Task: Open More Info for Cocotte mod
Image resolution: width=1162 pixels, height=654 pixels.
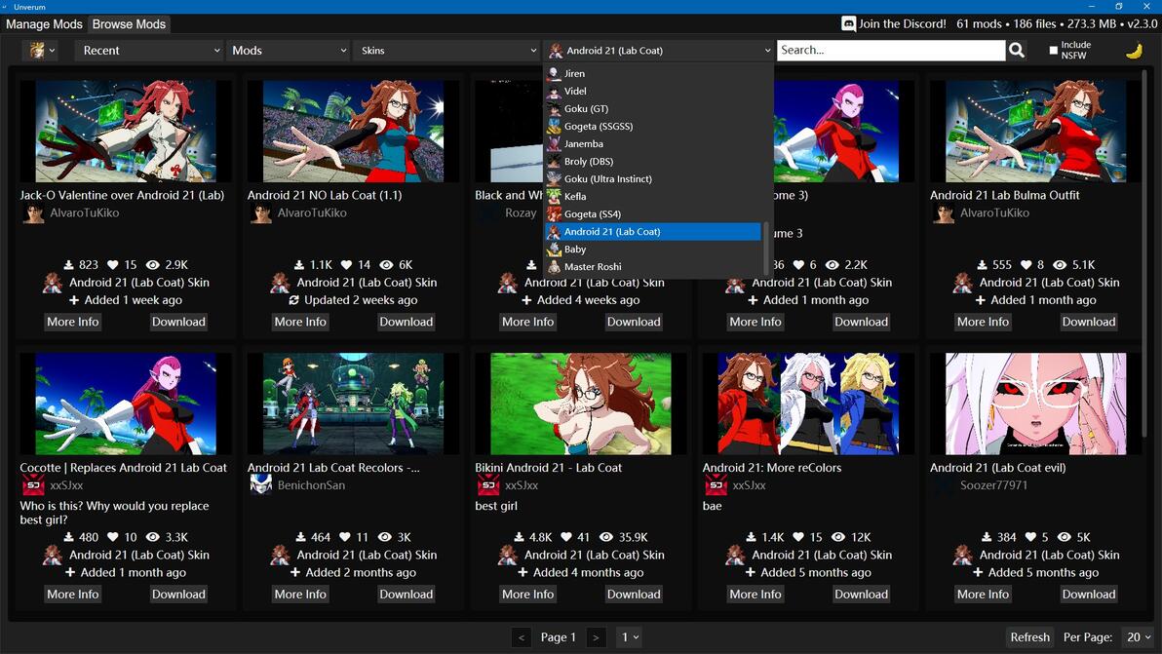Action: coord(72,594)
